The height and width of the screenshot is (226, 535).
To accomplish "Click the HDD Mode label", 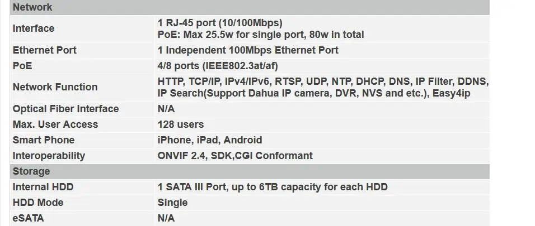I will [x=38, y=203].
